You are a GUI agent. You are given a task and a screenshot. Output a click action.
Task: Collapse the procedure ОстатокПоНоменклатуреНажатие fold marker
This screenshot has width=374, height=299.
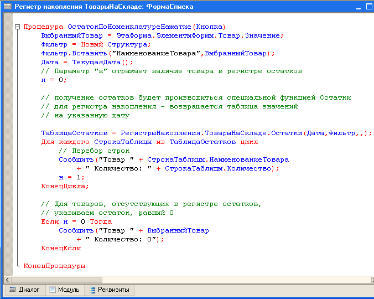[x=17, y=27]
